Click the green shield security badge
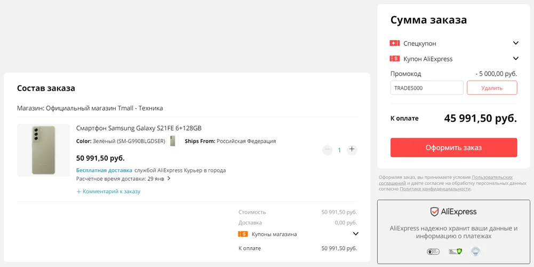This screenshot has width=534, height=267. tap(456, 252)
